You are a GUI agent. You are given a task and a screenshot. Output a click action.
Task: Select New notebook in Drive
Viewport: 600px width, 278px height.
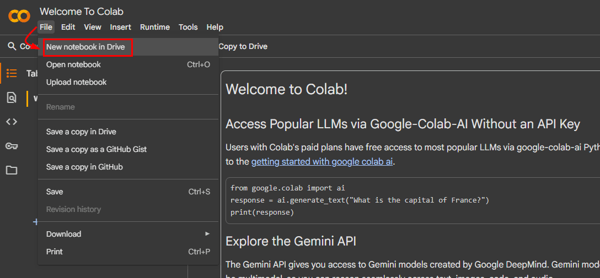coord(85,47)
